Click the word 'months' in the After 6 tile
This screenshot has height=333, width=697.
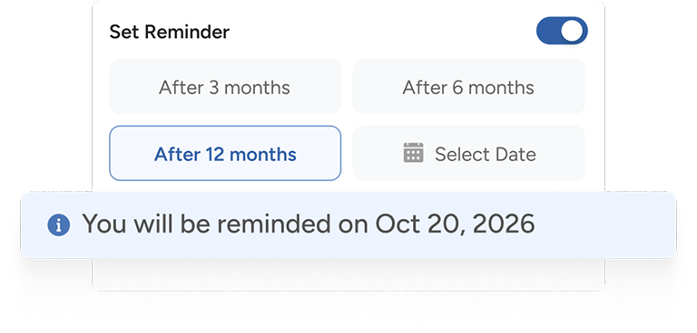tap(501, 88)
